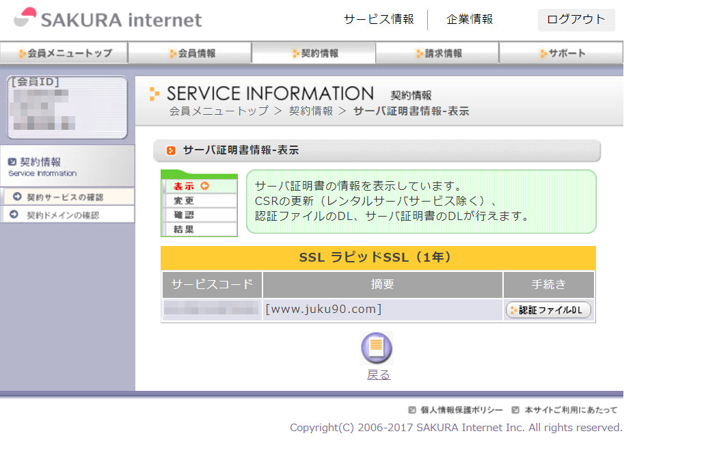Image resolution: width=702 pixels, height=466 pixels.
Task: Click the orange circle icon next to 表示
Action: (x=204, y=186)
